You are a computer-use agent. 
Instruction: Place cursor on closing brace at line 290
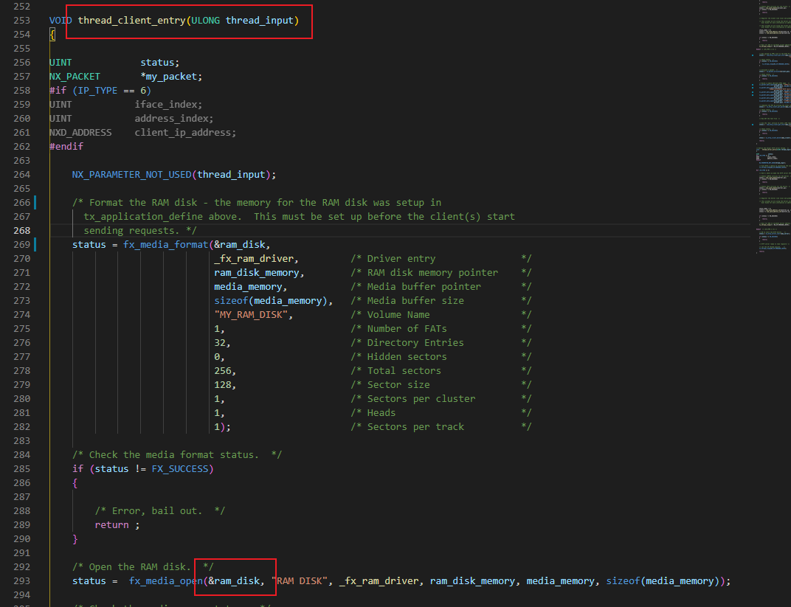(75, 539)
